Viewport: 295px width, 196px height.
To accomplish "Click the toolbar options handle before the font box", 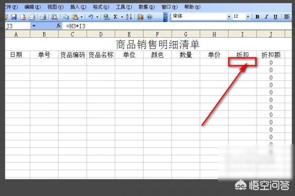I will tap(165, 17).
